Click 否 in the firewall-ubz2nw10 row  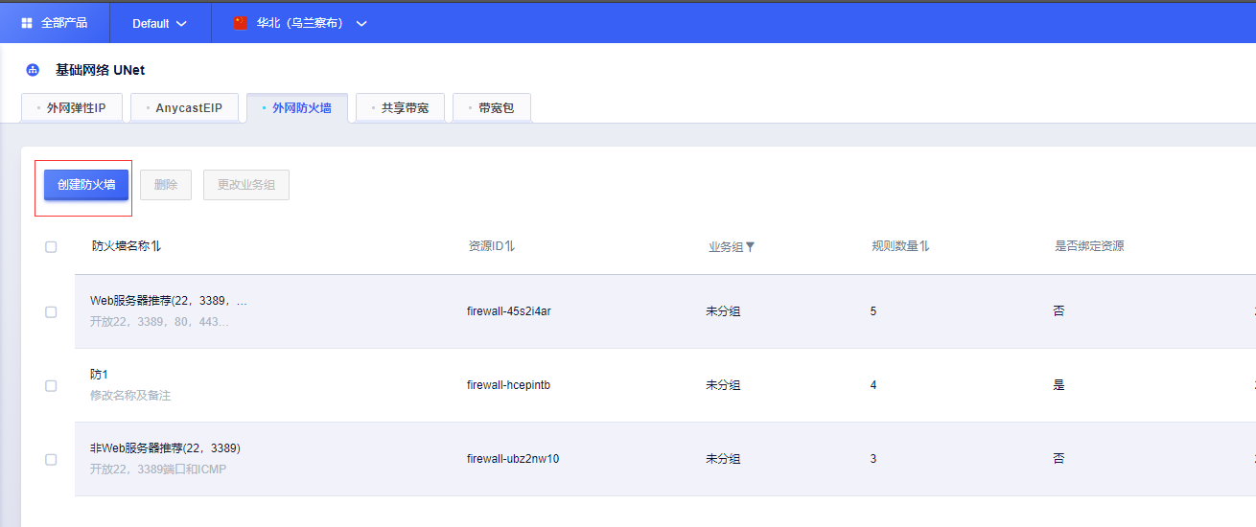(1058, 459)
